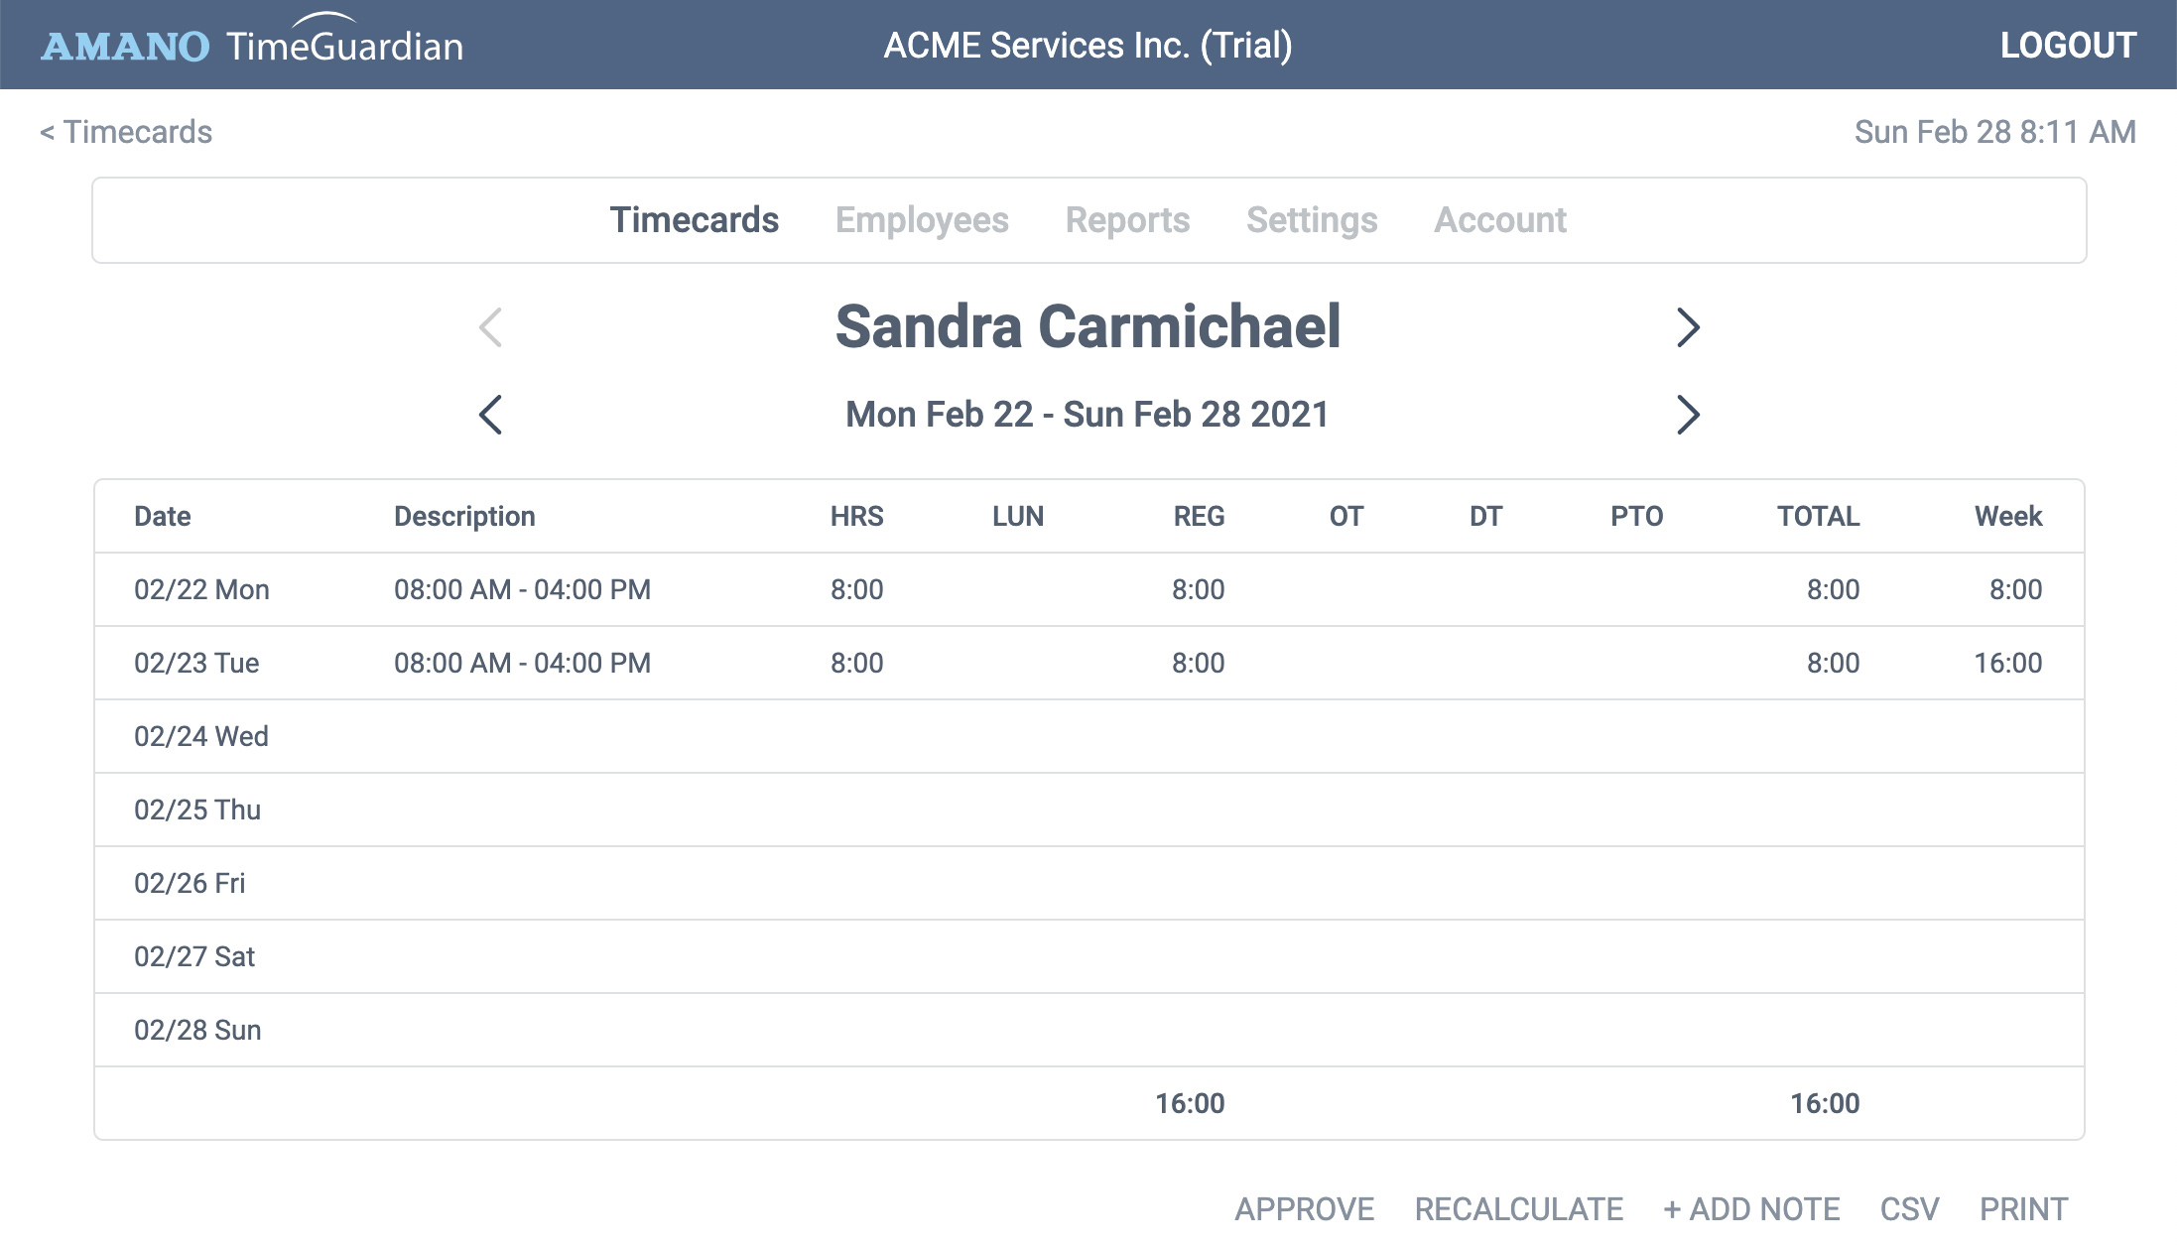Click the DT column header
The height and width of the screenshot is (1247, 2177).
(x=1485, y=516)
